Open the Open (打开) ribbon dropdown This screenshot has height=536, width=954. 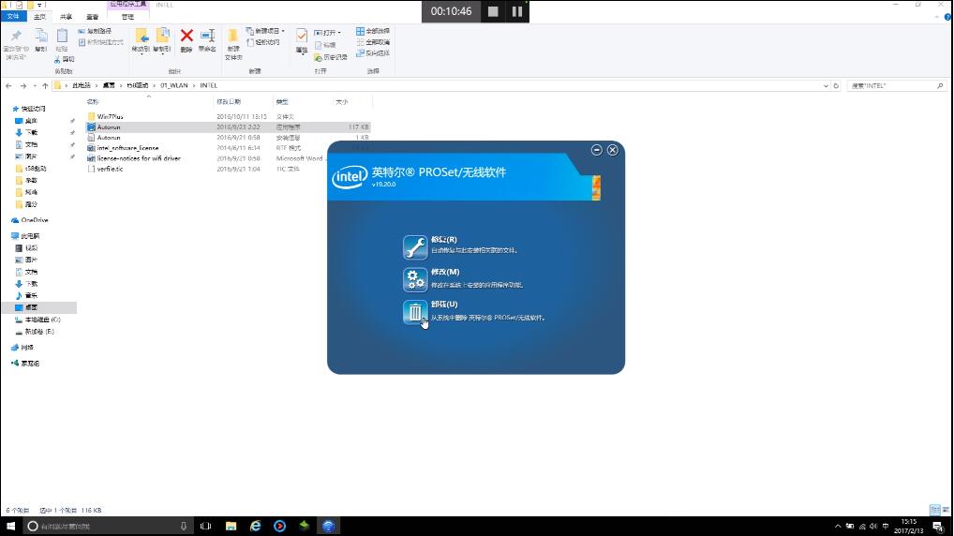(x=328, y=32)
